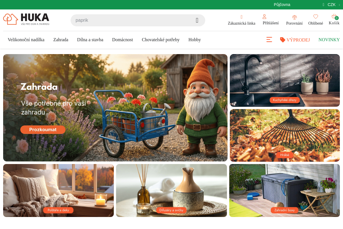The height and width of the screenshot is (229, 343).
Task: Select Velikonoční nadílka menu item
Action: pos(26,40)
